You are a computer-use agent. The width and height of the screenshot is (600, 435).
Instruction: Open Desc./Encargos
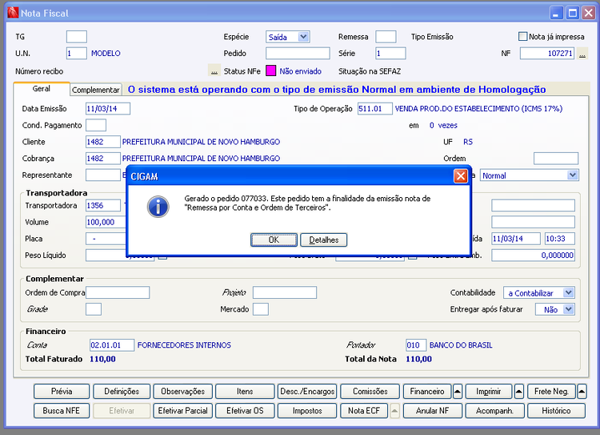click(x=307, y=391)
